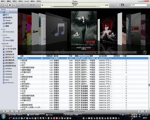This screenshot has height=120, width=150.
Task: Open the Podcast library
Action: [x=7, y=20]
